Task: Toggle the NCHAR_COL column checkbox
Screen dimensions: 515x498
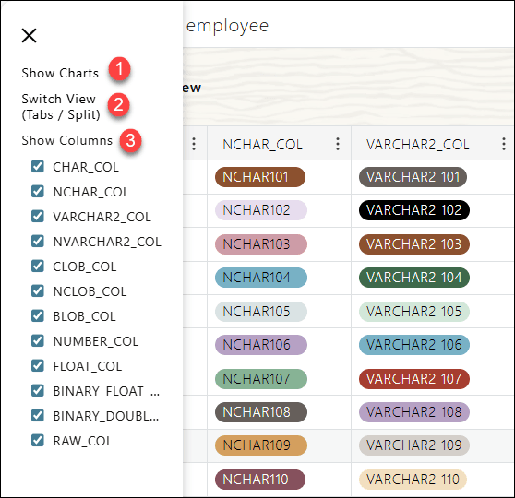Action: (x=38, y=192)
